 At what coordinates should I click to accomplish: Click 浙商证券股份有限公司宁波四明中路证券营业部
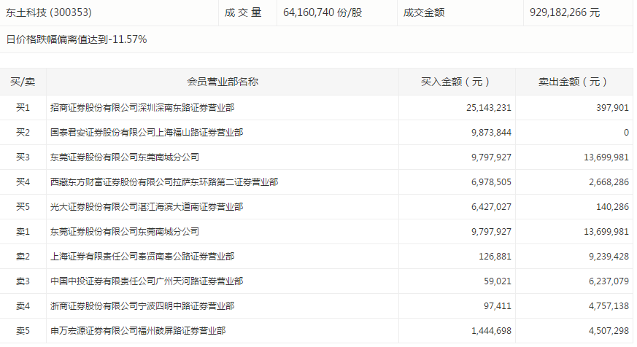(x=142, y=305)
